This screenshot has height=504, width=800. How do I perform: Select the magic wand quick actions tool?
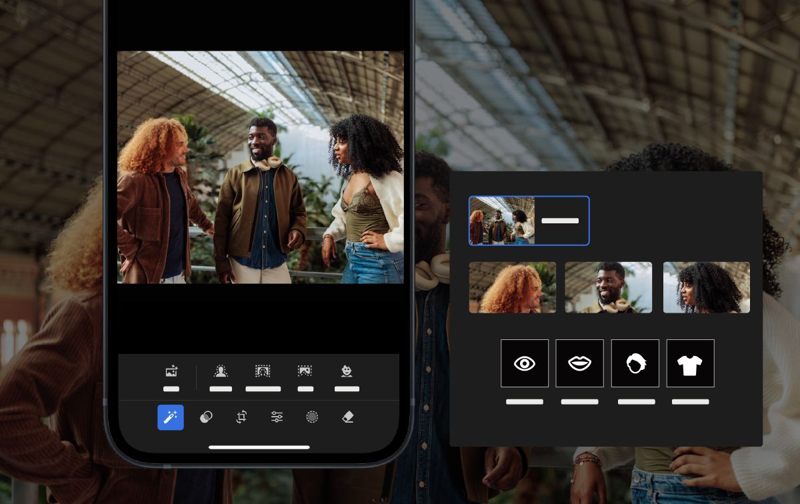pos(171,417)
